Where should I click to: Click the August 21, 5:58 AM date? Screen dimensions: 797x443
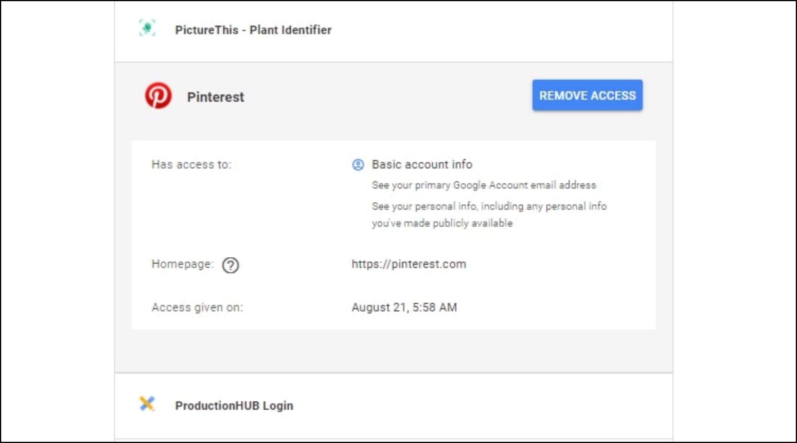(x=404, y=307)
